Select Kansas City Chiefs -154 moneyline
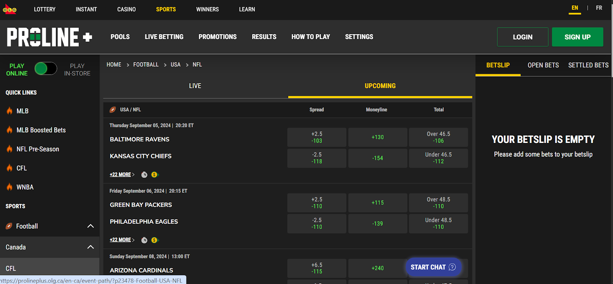 [x=377, y=158]
